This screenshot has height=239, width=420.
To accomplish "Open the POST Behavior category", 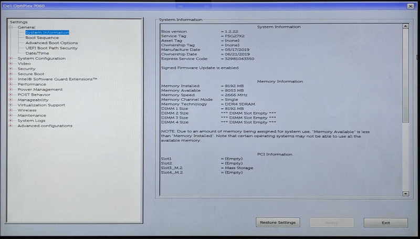I will [34, 95].
